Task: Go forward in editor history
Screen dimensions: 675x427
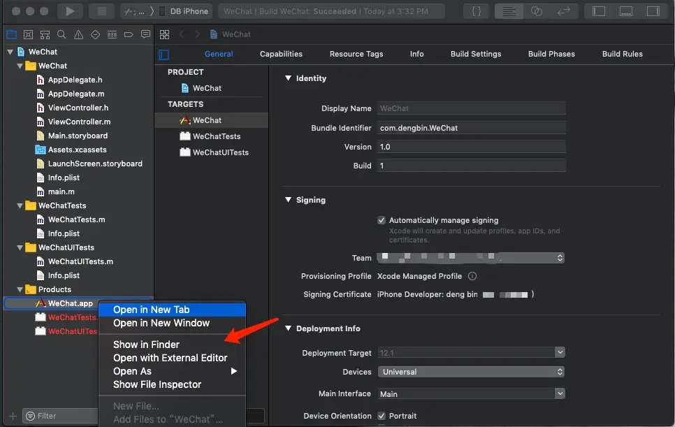Action: coord(197,34)
